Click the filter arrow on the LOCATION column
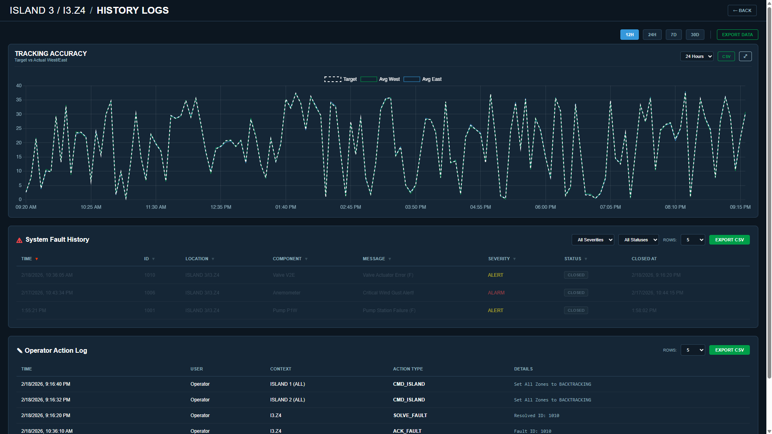Viewport: 772px width, 434px height. click(x=212, y=259)
